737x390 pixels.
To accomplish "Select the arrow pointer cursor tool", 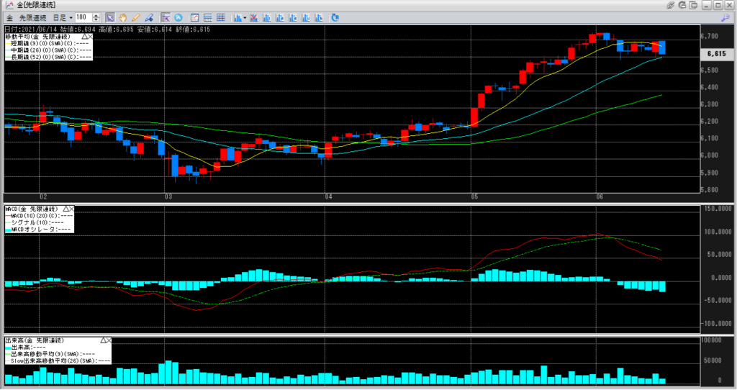I will tap(110, 17).
